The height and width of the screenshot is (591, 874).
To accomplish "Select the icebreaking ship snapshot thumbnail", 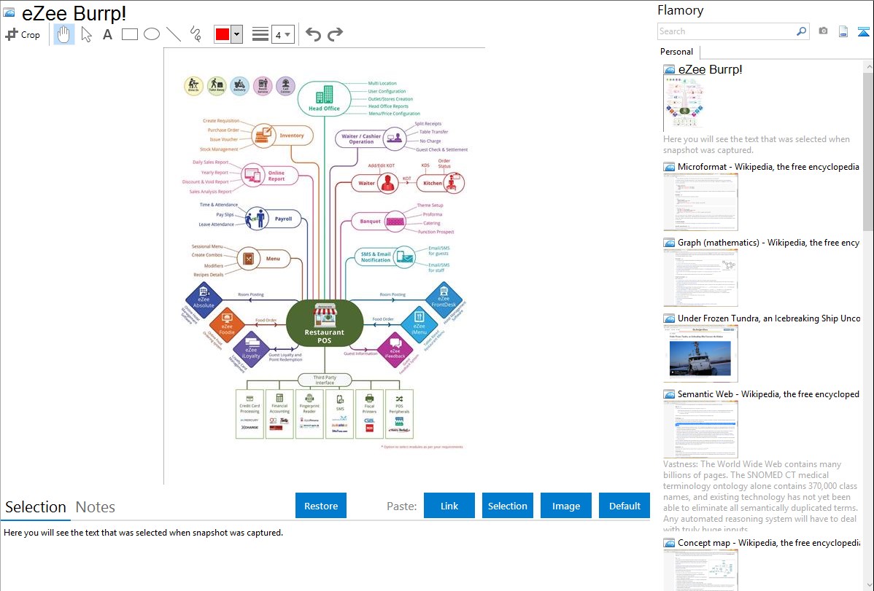I will pyautogui.click(x=700, y=353).
